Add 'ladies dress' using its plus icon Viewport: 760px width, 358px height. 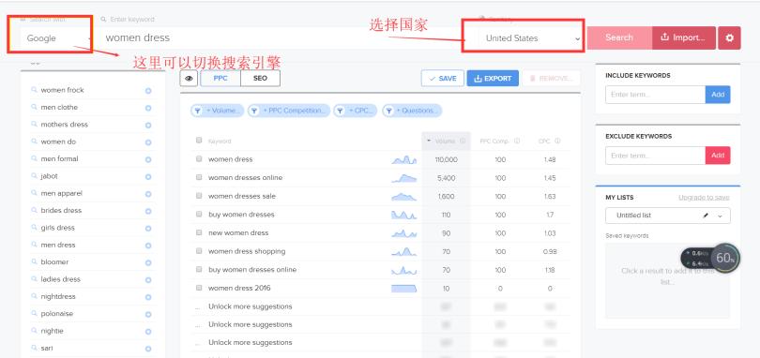[148, 280]
